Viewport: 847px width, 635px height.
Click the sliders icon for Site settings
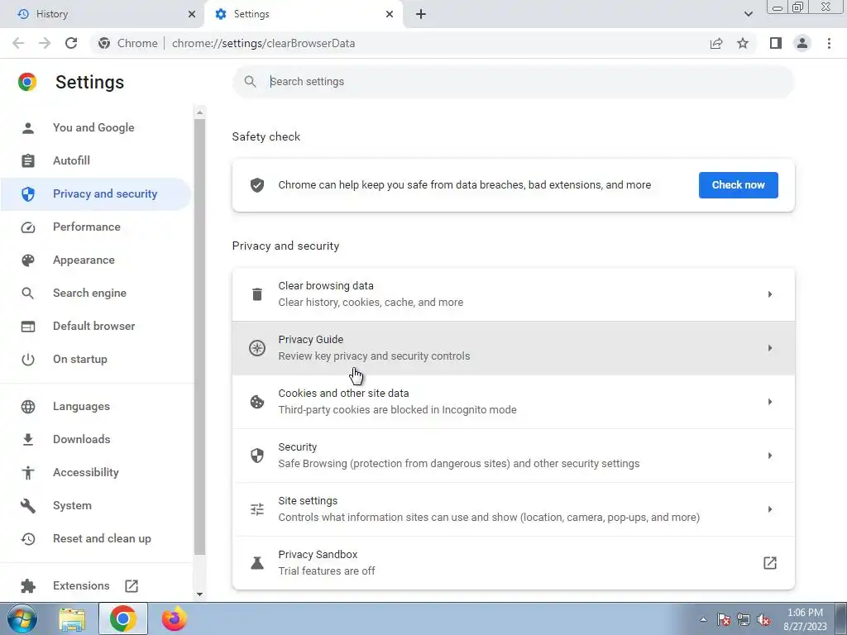pyautogui.click(x=257, y=509)
